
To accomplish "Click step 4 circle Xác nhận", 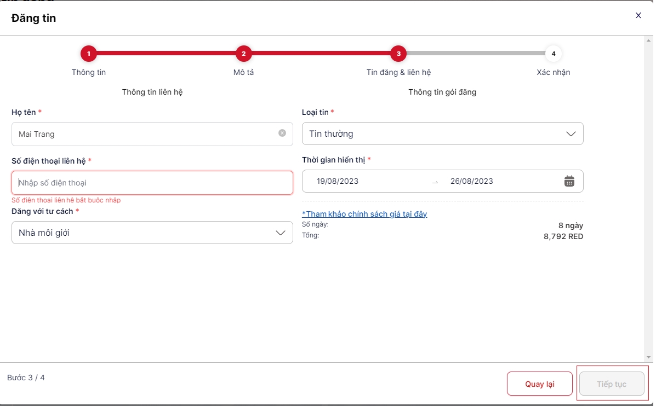I will [554, 54].
